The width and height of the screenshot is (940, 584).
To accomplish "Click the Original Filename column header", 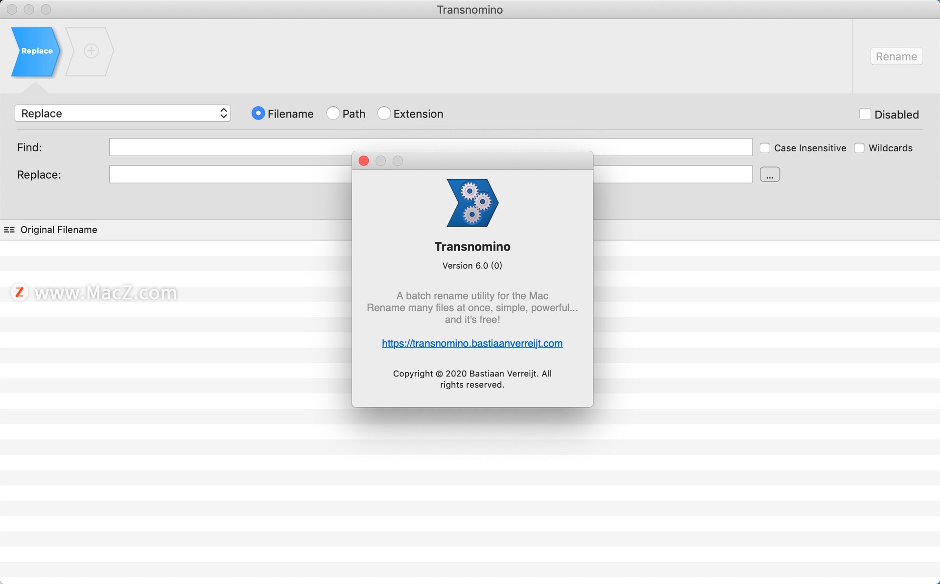I will pyautogui.click(x=59, y=230).
